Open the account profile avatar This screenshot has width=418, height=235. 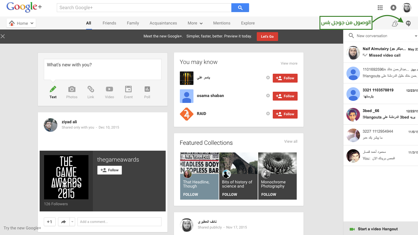pyautogui.click(x=407, y=8)
